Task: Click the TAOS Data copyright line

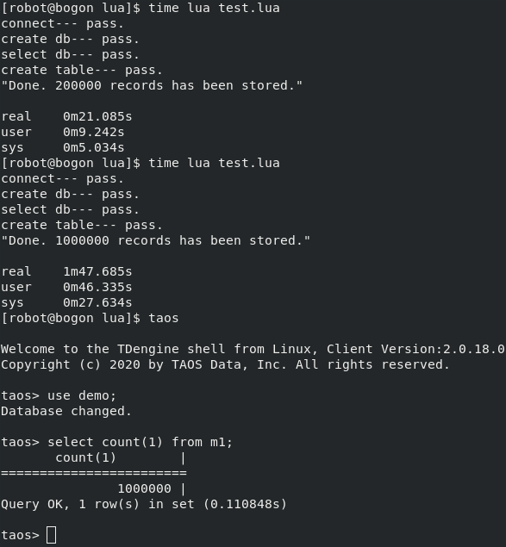Action: 225,364
